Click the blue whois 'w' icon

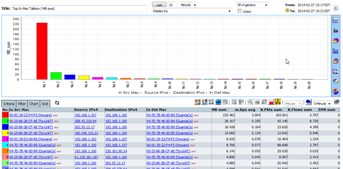[x=218, y=102]
